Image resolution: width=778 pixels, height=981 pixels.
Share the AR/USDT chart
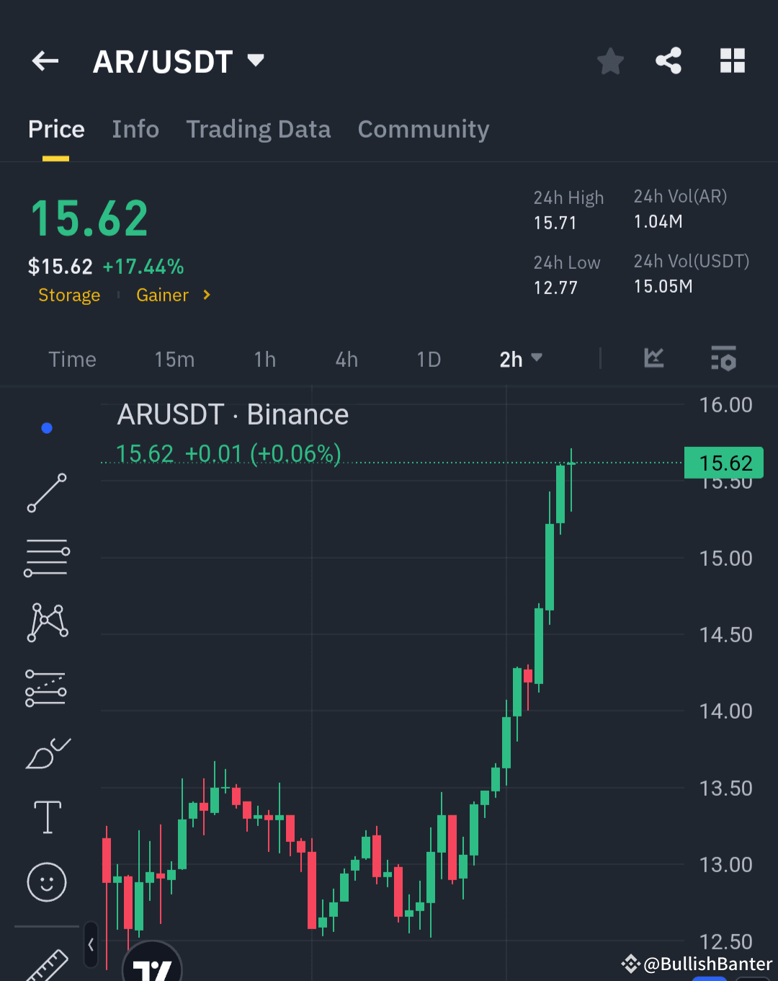669,61
